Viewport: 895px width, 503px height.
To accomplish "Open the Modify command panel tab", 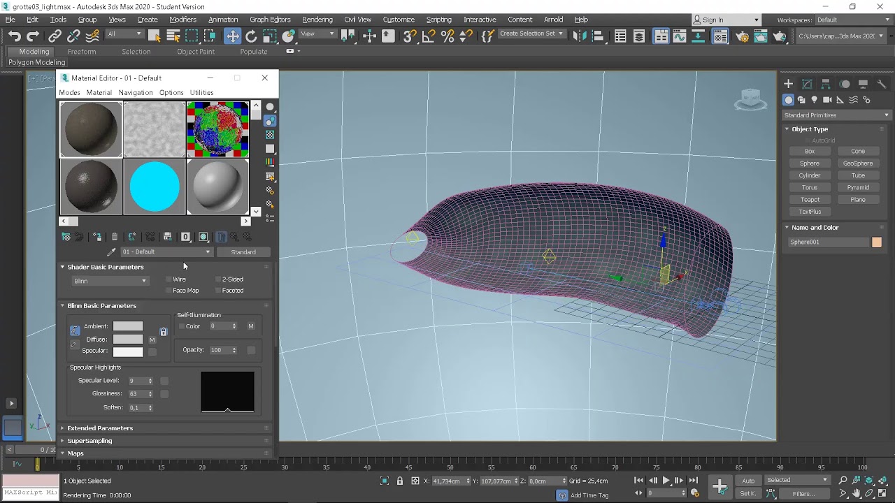I will pyautogui.click(x=807, y=84).
